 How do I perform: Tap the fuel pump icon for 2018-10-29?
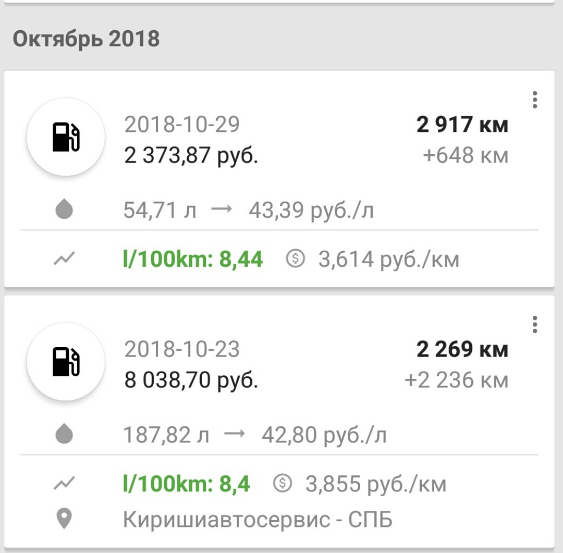pyautogui.click(x=66, y=137)
